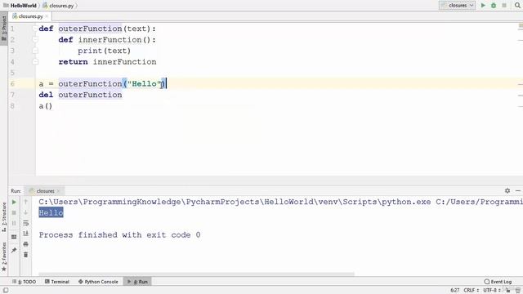Start debugging with the green bug icon
The width and height of the screenshot is (523, 294).
point(494,6)
